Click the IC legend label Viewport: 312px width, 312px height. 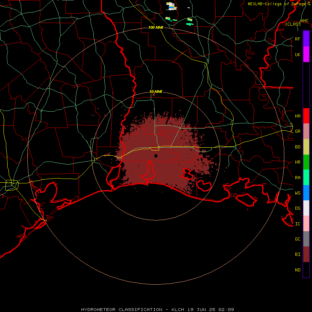coord(297,224)
